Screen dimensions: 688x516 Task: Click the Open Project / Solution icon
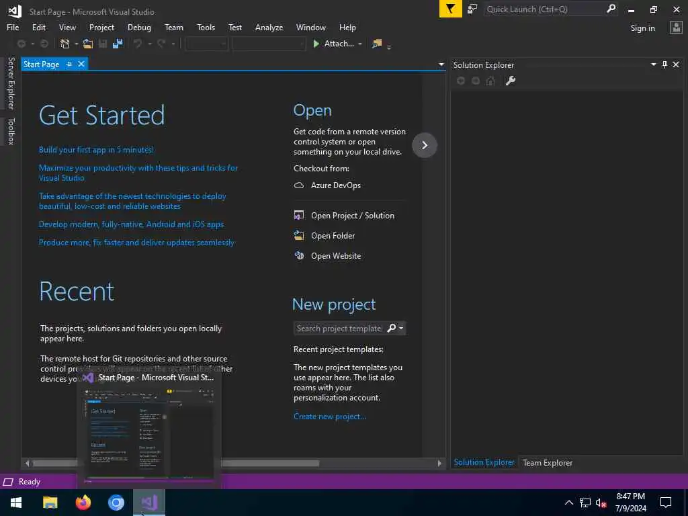(x=299, y=215)
